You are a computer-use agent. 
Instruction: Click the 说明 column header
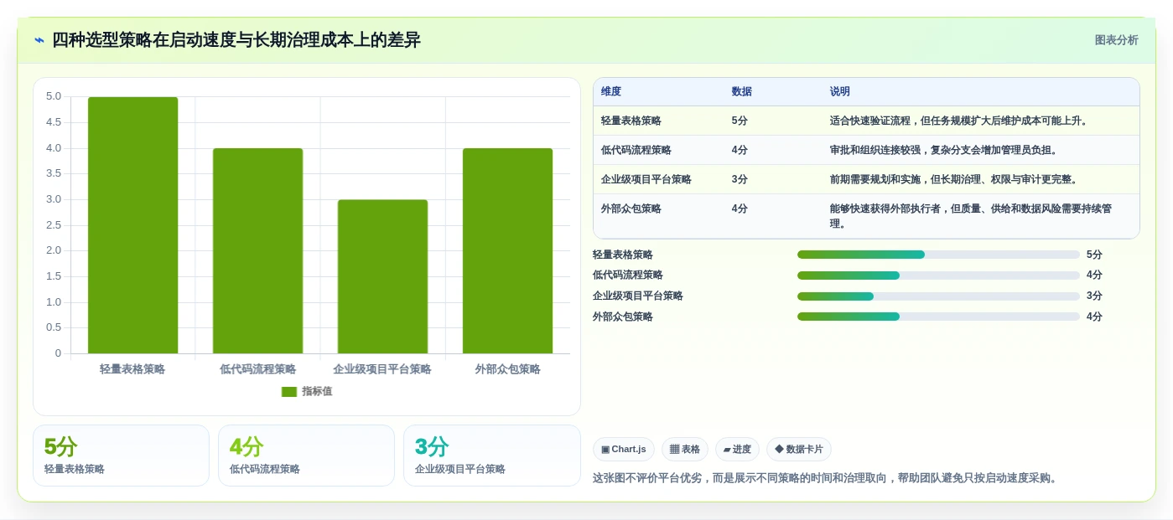[x=840, y=92]
